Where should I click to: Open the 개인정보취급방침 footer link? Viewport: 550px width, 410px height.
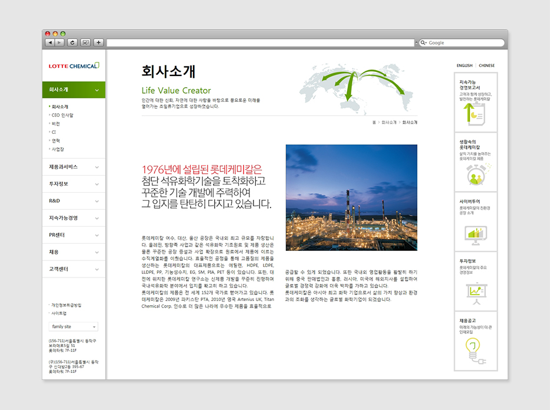click(66, 305)
